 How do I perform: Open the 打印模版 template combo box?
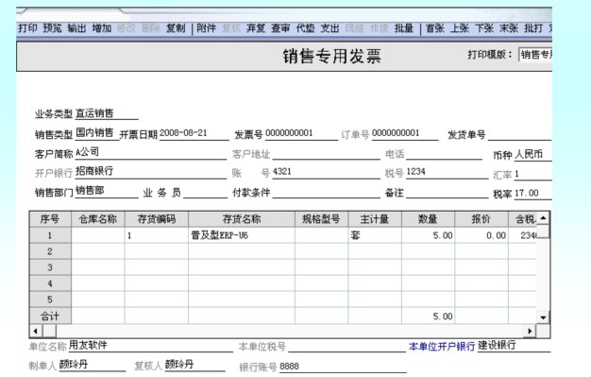(535, 55)
